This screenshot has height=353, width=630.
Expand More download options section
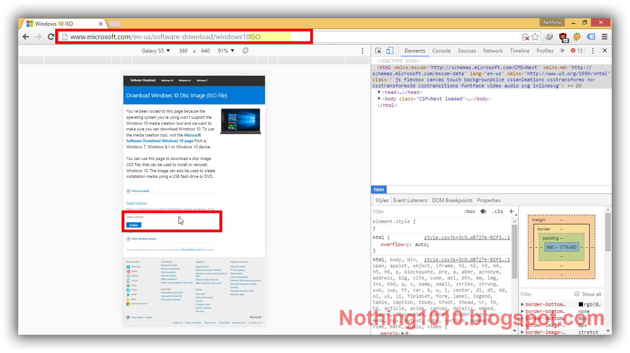coord(141,239)
